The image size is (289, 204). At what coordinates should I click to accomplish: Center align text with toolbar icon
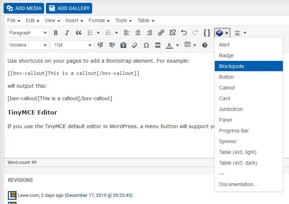(138, 33)
